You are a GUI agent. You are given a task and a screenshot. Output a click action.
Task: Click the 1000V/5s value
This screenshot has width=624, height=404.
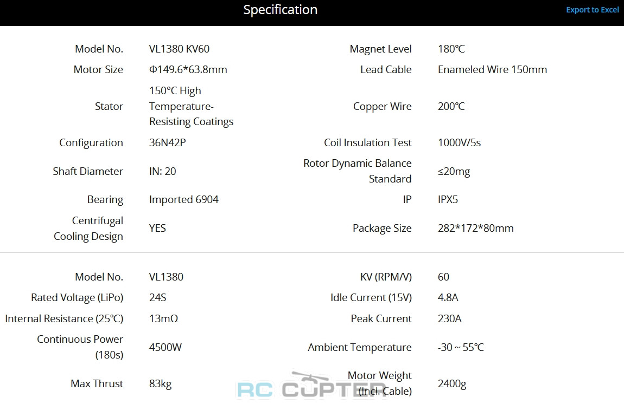click(459, 142)
